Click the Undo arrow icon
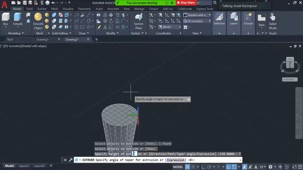 point(53,3)
